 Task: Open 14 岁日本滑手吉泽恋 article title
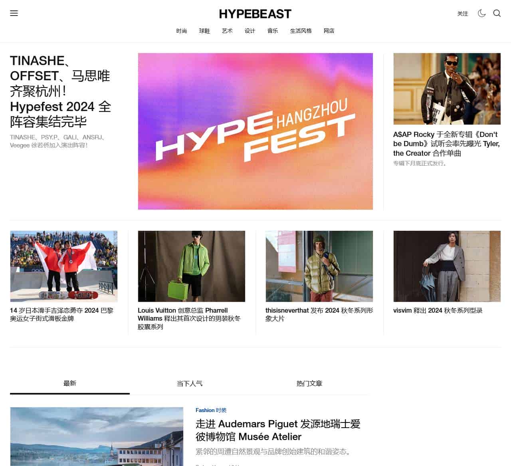coord(62,314)
